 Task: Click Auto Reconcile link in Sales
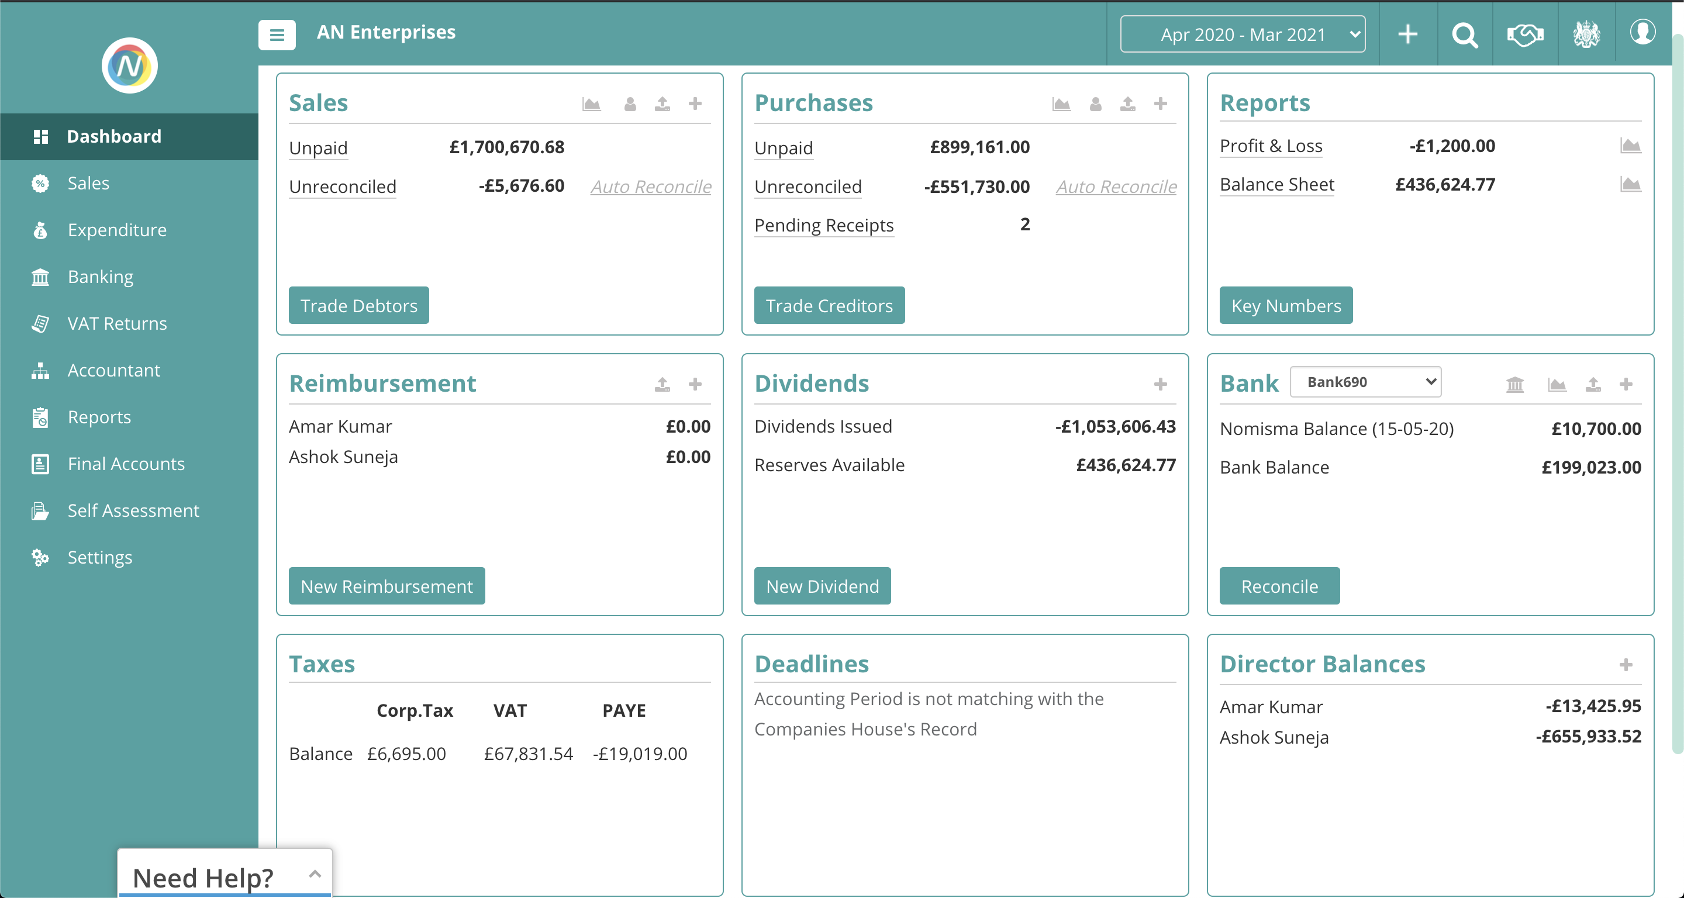pyautogui.click(x=650, y=187)
